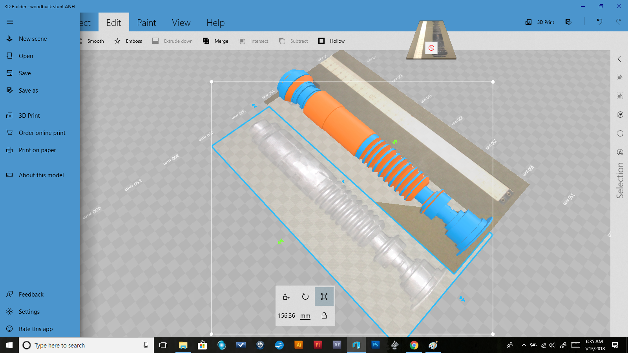This screenshot has height=353, width=628.
Task: Open the Windows Start menu
Action: tap(9, 345)
